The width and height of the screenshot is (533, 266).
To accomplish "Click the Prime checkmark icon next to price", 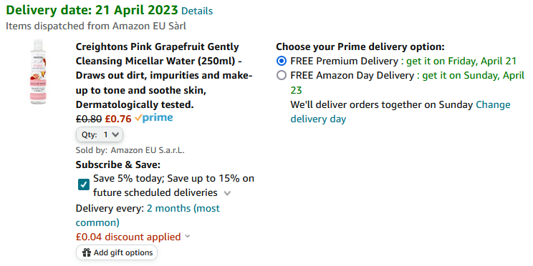I will click(x=138, y=118).
